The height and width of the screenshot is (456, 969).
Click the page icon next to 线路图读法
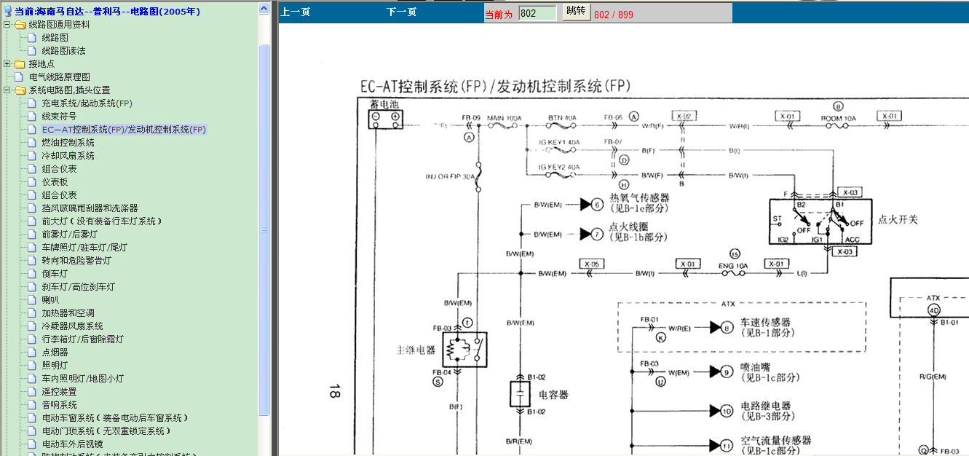pos(32,51)
